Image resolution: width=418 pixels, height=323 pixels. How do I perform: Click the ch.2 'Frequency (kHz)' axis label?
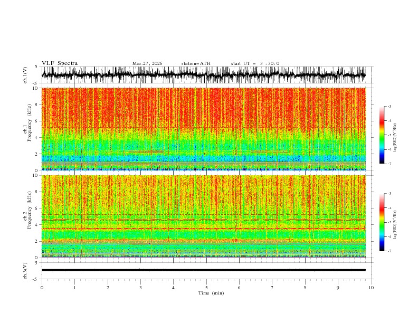pos(30,210)
